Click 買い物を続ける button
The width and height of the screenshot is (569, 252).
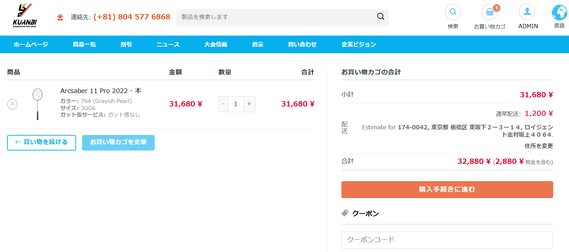(x=42, y=142)
